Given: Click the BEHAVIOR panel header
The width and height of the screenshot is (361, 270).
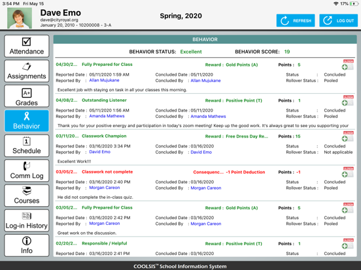Looking at the screenshot, I should (x=205, y=40).
